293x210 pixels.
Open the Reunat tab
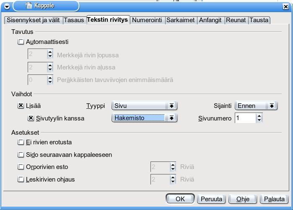(236, 20)
